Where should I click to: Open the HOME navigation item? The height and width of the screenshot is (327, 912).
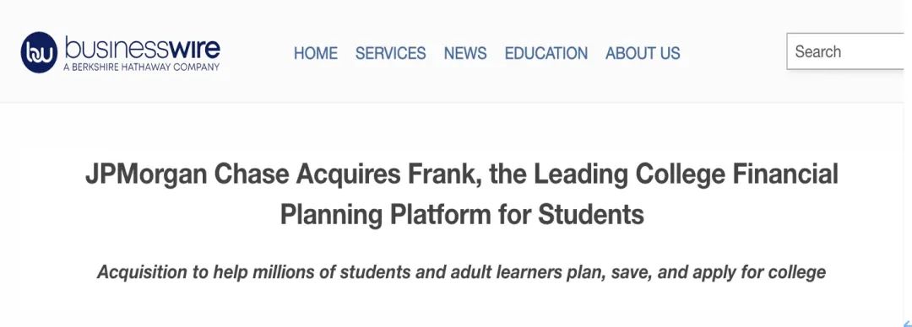coord(315,53)
